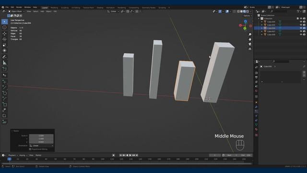Switch perspective/orthographic with grid icon
Screen dimensions: 307x173
point(250,49)
